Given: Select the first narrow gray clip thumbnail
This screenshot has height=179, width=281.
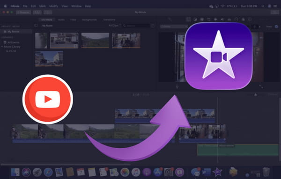Looking at the screenshot, I should point(41,41).
